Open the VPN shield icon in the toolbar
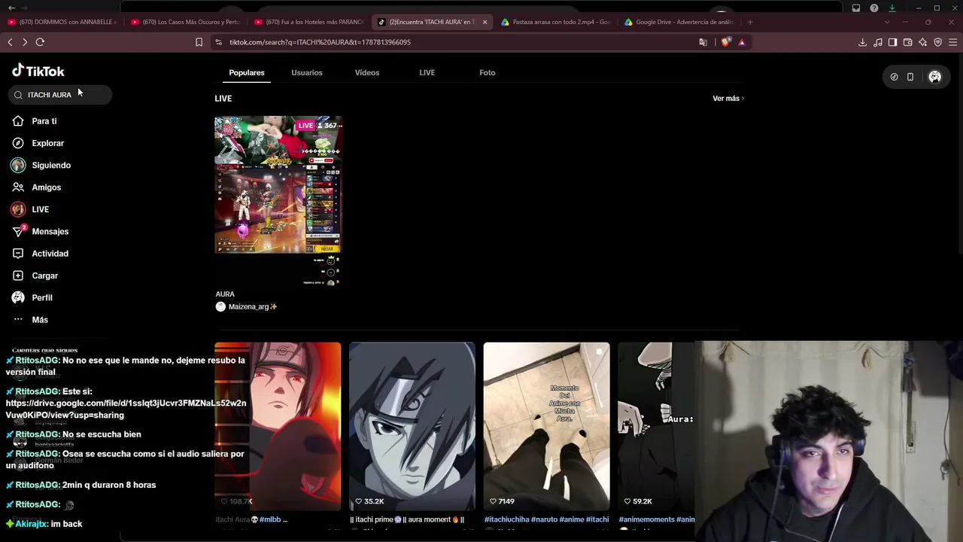Viewport: 963px width, 542px height. [937, 42]
